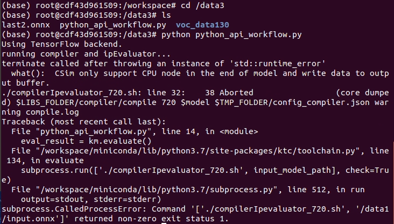Click the terminal cursor at bottom
Viewport: 394px width, 224px height.
point(164,223)
